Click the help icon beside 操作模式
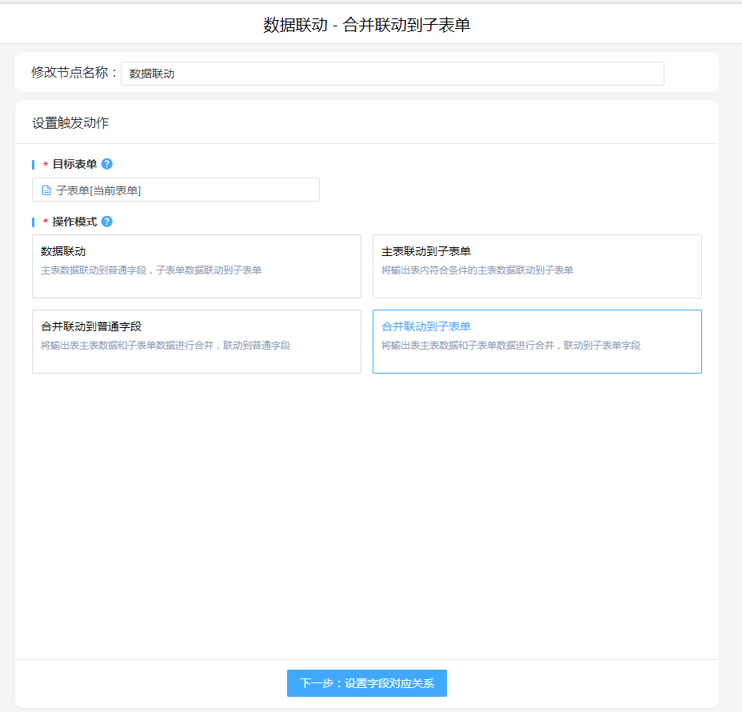Viewport: 742px width, 712px height. tap(107, 222)
